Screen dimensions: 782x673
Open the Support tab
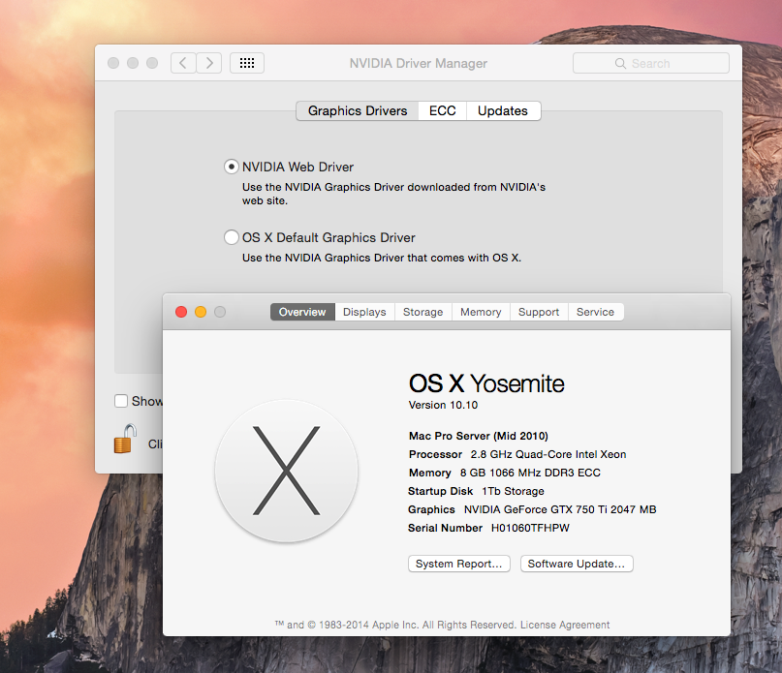(539, 312)
